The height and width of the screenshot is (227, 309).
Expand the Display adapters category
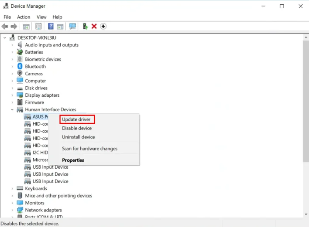(12, 95)
